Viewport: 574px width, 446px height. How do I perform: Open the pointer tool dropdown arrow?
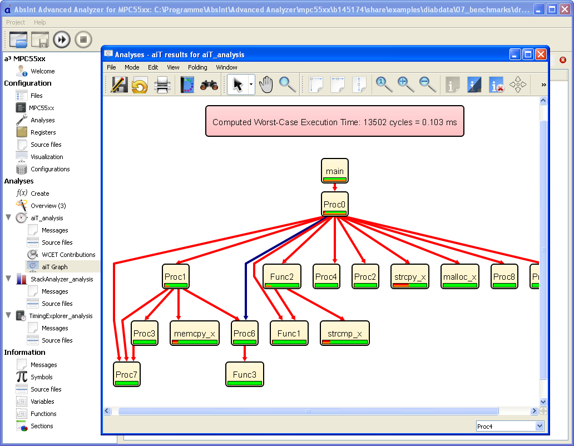click(x=251, y=85)
